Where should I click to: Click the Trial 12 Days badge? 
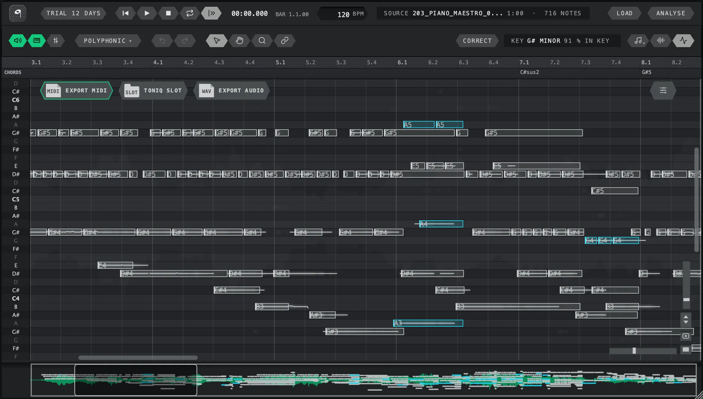73,13
